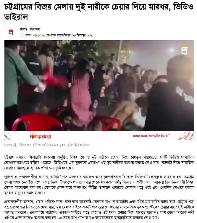Click the photo caption ending ছবি: ভিডিও থেকে

point(47,145)
